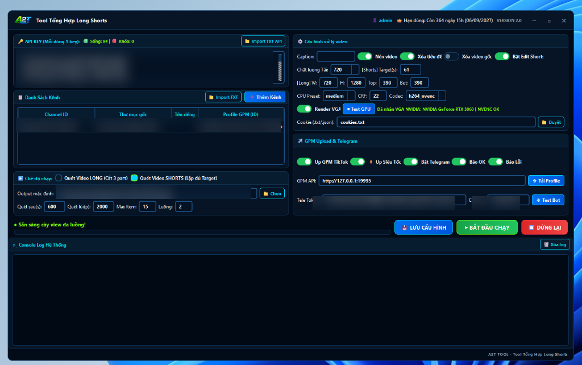582x365 pixels.
Task: Click the Tải Profile button
Action: 546,181
